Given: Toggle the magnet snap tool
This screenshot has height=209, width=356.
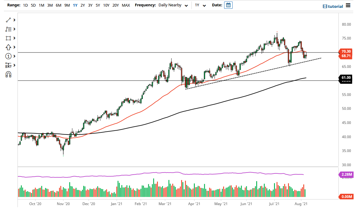Looking at the screenshot, I should pos(8,74).
